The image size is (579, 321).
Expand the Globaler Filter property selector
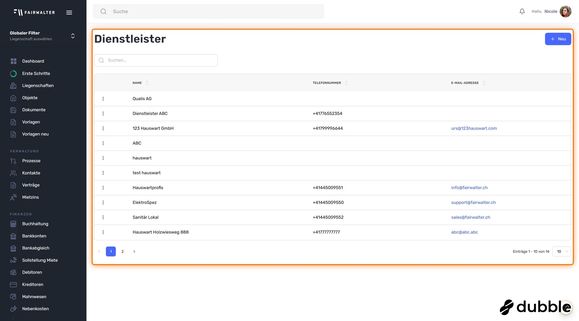(73, 36)
